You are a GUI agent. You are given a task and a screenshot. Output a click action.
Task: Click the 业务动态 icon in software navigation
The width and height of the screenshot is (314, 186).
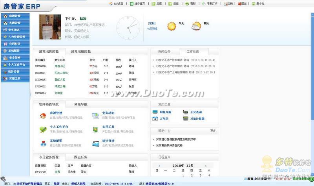tap(95, 116)
